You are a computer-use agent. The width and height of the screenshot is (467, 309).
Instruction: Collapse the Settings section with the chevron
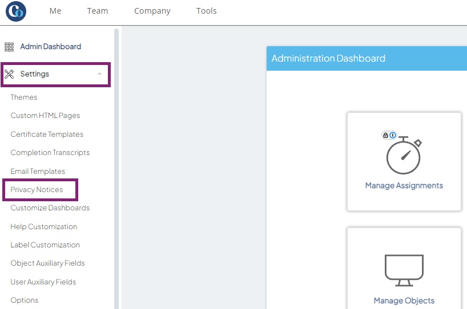[99, 74]
